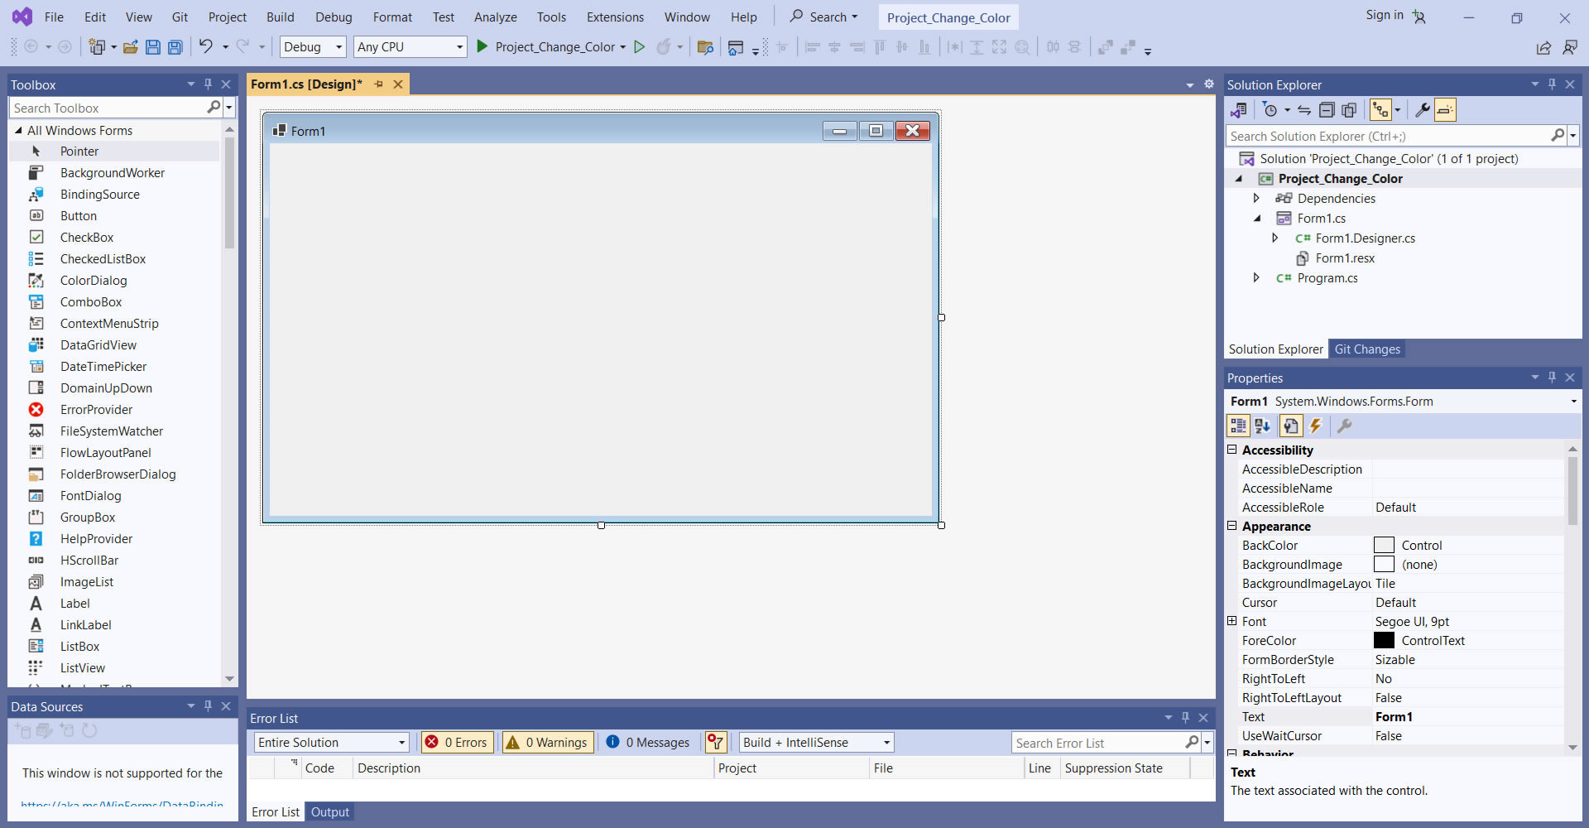This screenshot has width=1589, height=828.
Task: Open the Entire Solution scope dropdown
Action: click(x=332, y=743)
